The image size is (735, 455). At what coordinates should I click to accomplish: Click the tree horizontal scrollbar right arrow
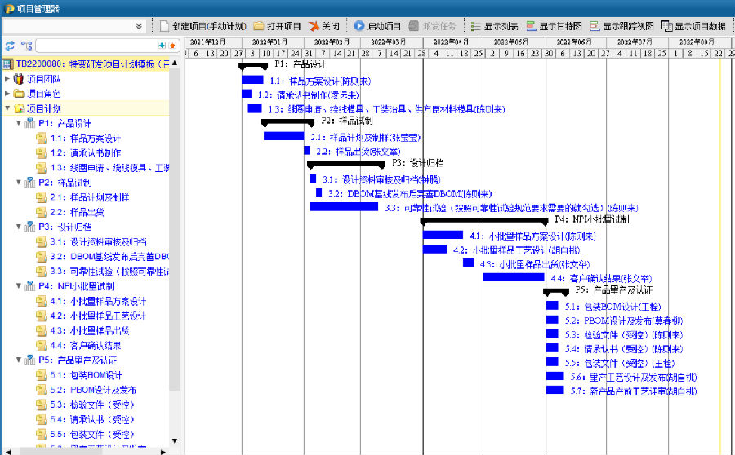click(163, 452)
